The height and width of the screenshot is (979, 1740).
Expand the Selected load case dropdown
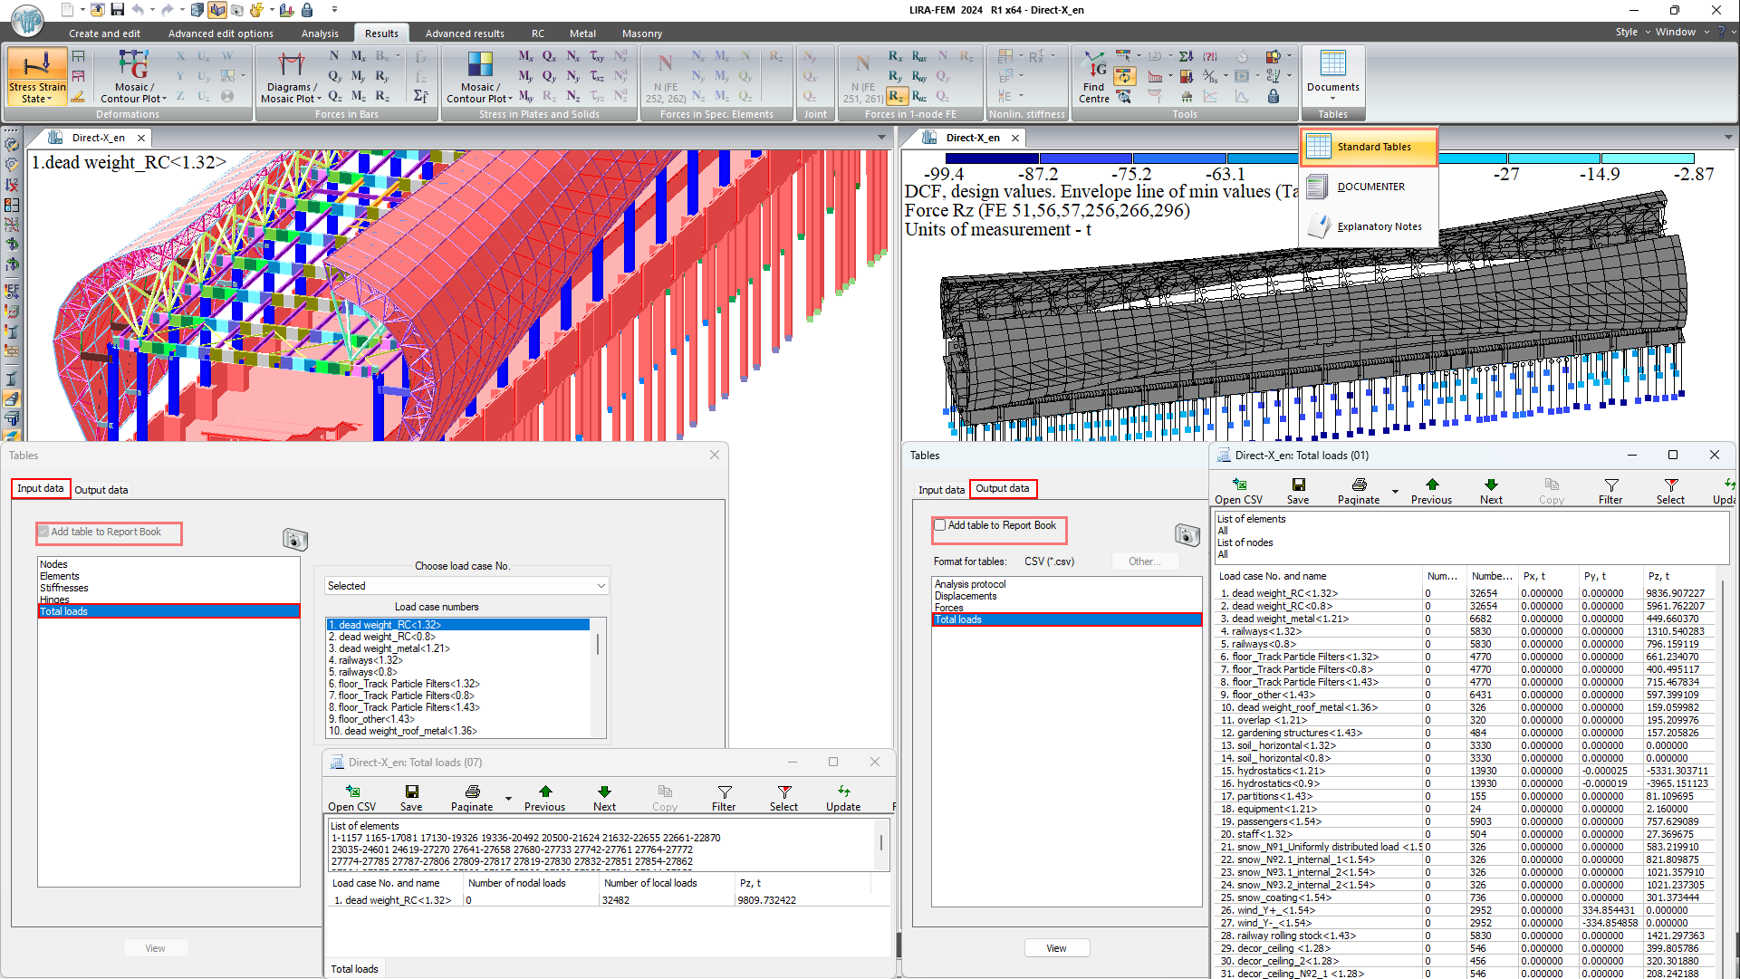(x=601, y=586)
